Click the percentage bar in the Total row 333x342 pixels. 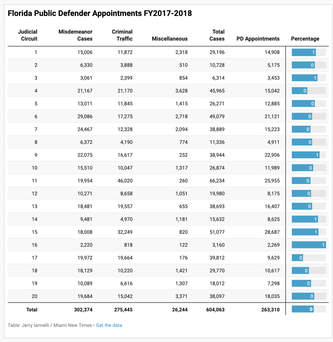[303, 309]
